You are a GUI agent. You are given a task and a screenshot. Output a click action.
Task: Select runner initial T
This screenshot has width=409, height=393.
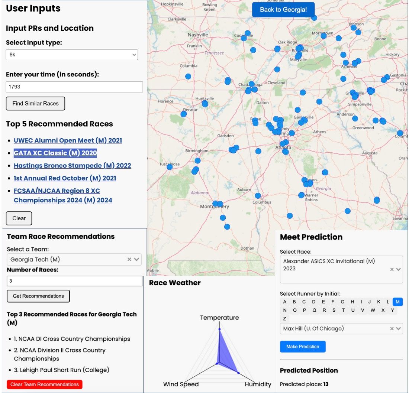[x=343, y=310]
